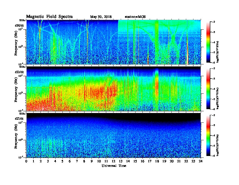Click the color bar beside the dH/dt panel

tap(208, 42)
